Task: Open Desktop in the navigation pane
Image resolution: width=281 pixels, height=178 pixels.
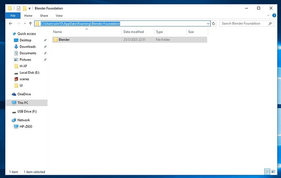Action: pos(25,40)
